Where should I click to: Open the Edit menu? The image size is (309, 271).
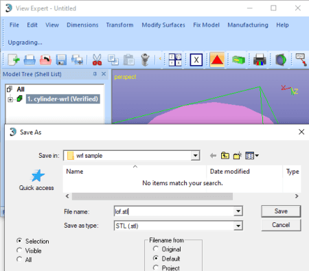click(x=32, y=25)
